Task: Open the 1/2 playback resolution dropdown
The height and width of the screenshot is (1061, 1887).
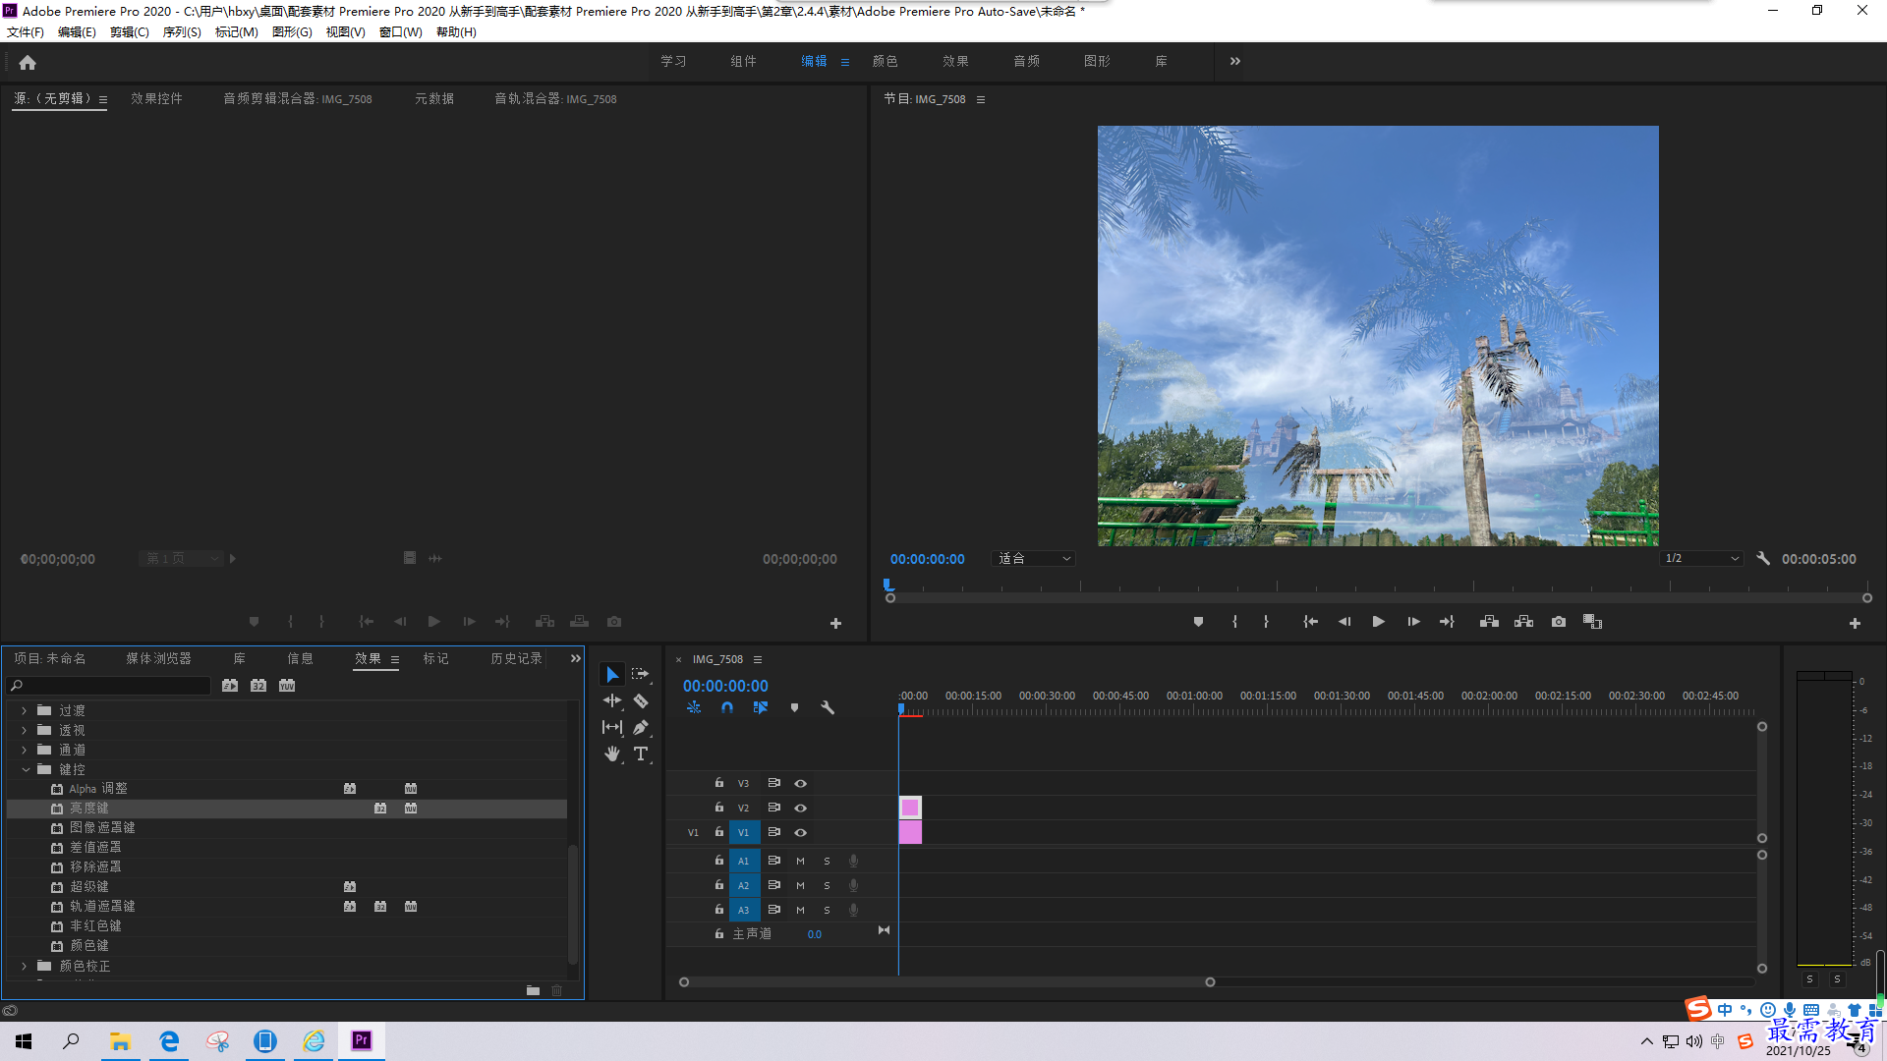Action: 1702,558
